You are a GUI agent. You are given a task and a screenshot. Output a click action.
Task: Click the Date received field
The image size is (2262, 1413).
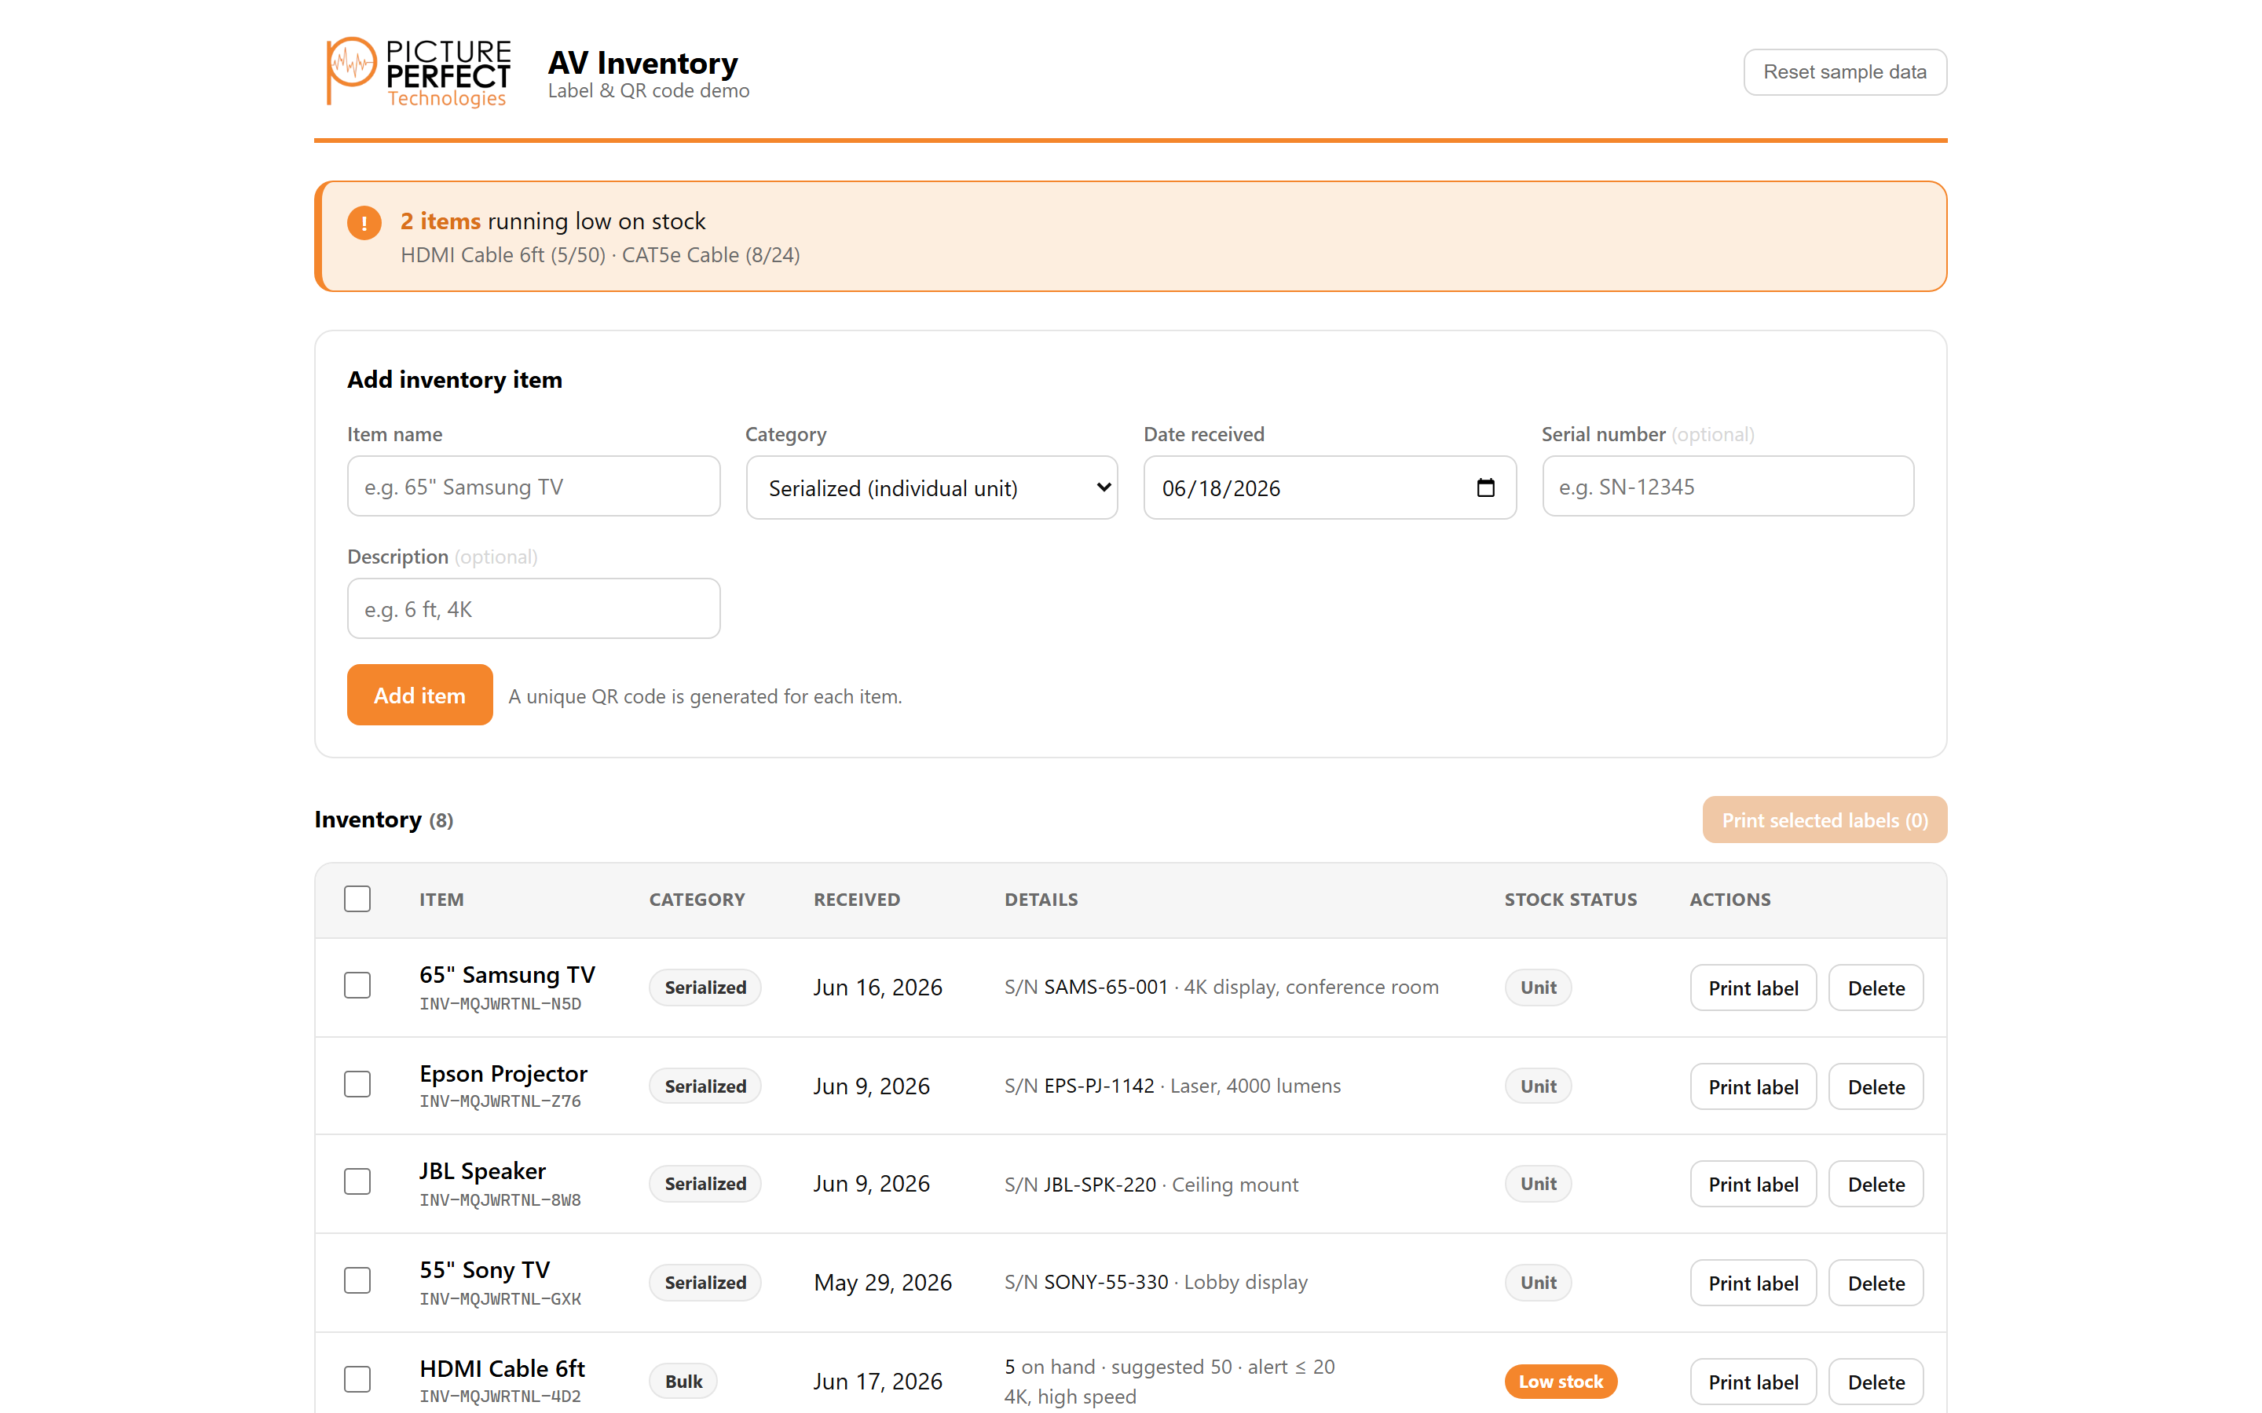[x=1329, y=487]
